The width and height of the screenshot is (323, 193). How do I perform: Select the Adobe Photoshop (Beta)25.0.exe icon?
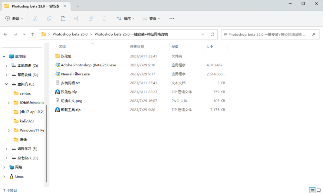[x=57, y=65]
